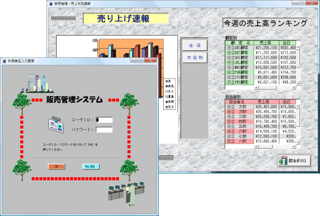Select the 日立JKL顧客 row

[x=261, y=63]
